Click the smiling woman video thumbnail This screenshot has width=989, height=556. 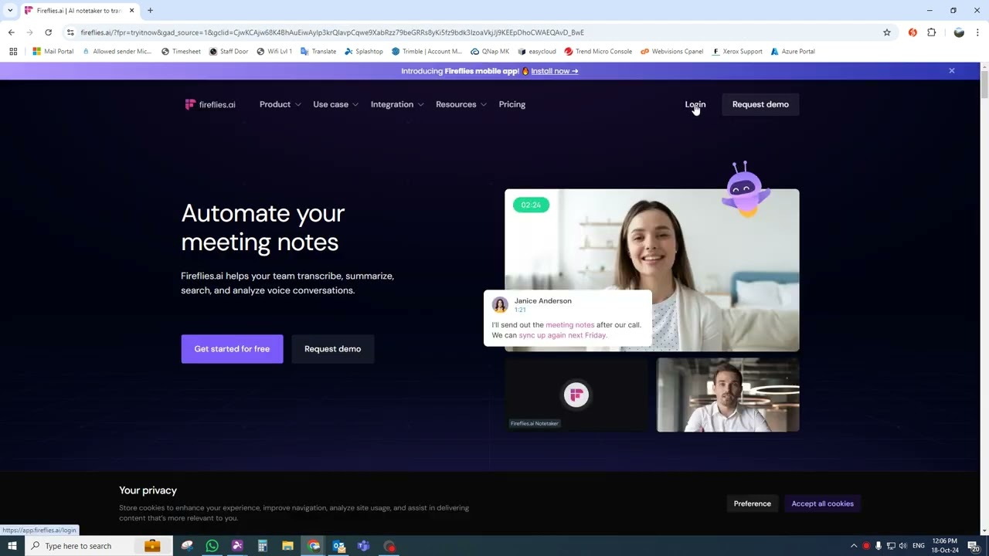pyautogui.click(x=652, y=270)
